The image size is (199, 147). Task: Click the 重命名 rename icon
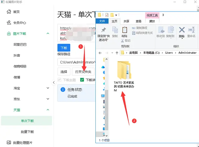(192, 30)
